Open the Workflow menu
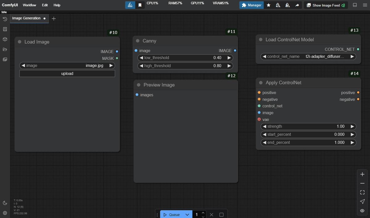 29,5
